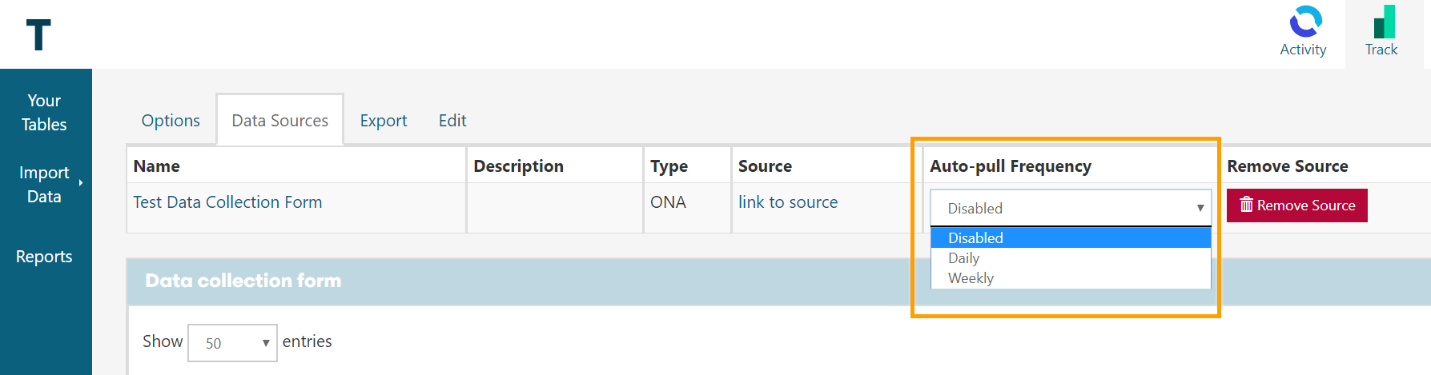The image size is (1431, 375).
Task: Open the Edit tab
Action: [x=452, y=121]
